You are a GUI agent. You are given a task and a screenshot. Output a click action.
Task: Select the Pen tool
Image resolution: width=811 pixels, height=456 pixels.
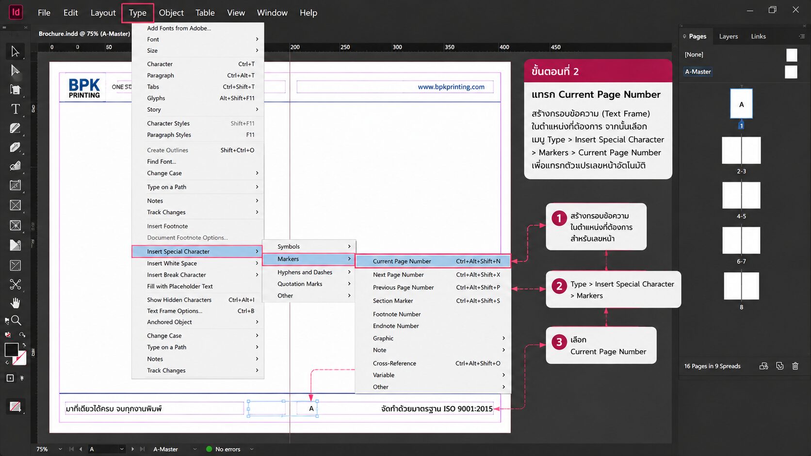point(15,147)
